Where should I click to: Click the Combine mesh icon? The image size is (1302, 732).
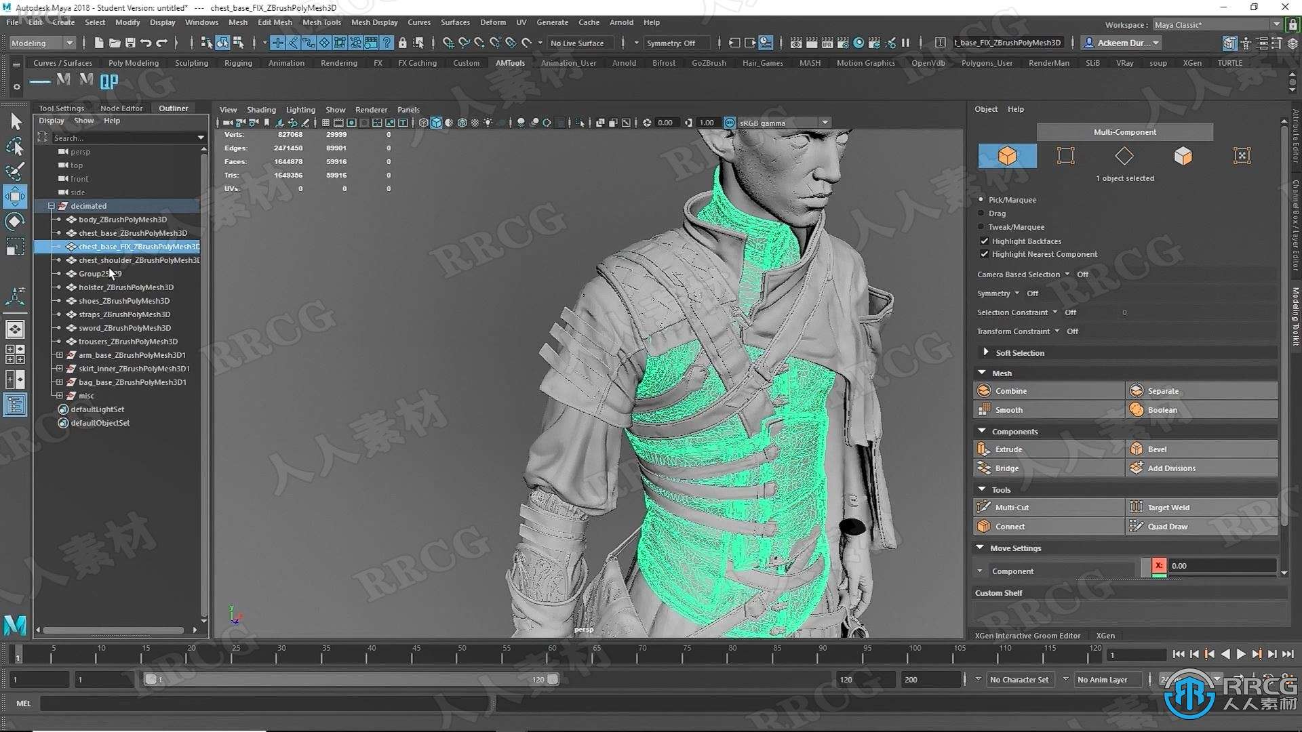click(x=985, y=390)
